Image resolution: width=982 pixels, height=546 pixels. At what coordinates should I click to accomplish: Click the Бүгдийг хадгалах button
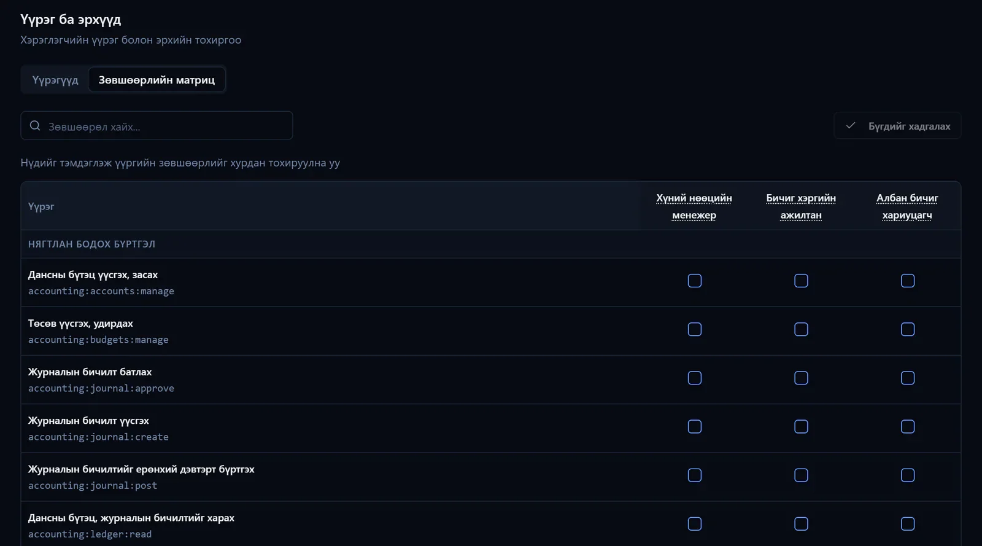pyautogui.click(x=897, y=126)
